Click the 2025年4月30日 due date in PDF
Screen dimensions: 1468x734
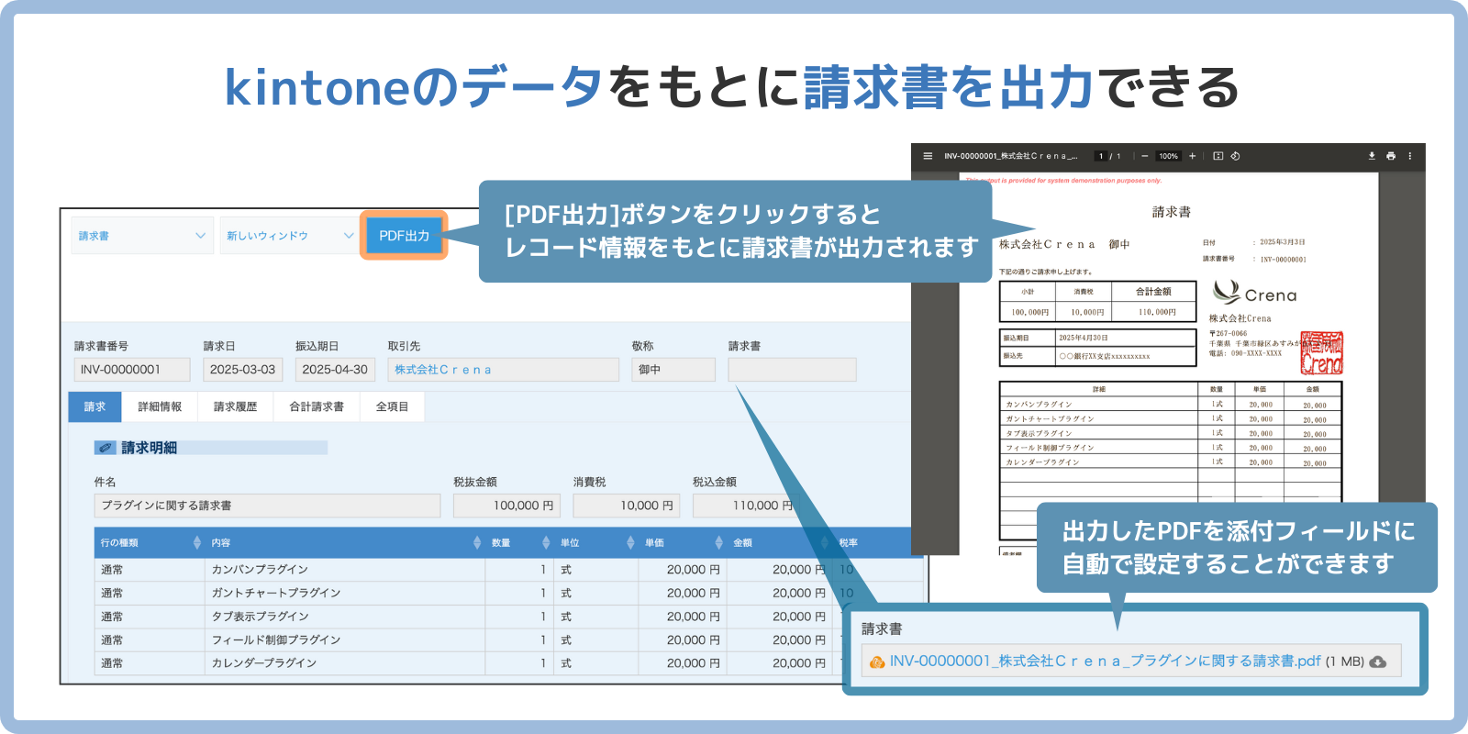tap(1084, 338)
